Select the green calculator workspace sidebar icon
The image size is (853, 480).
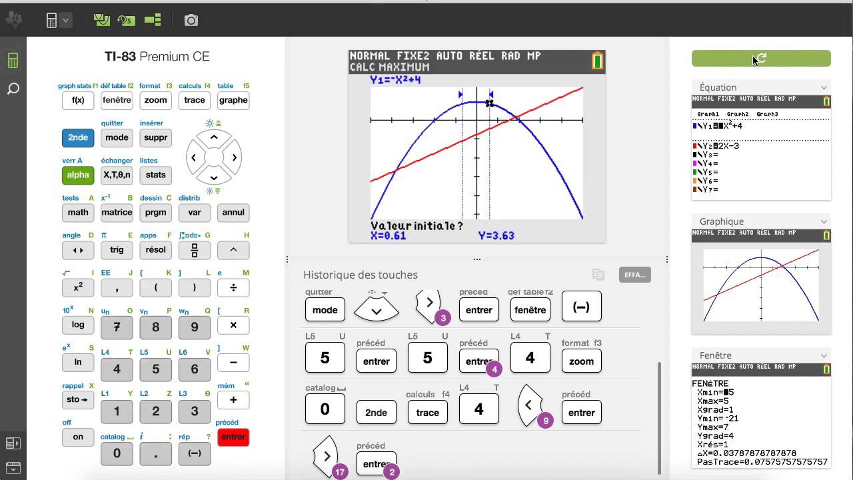pyautogui.click(x=13, y=61)
